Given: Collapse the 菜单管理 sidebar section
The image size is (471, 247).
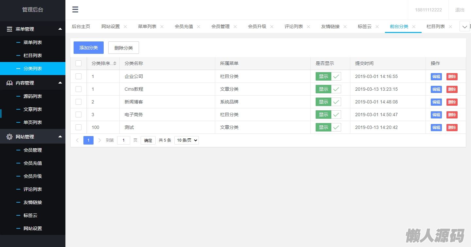Looking at the screenshot, I should pos(60,29).
